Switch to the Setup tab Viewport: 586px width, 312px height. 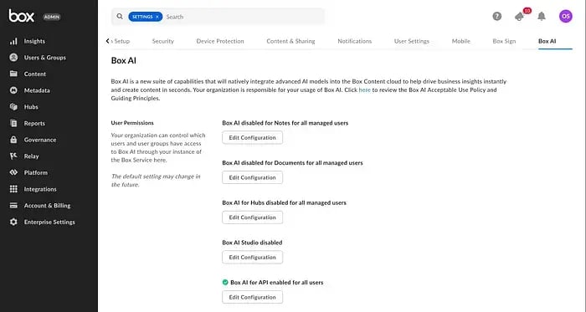pos(121,41)
